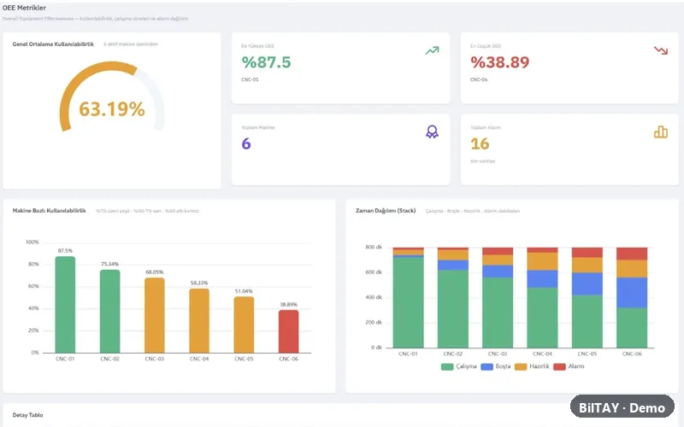Click the 800 dk axis label
Image resolution: width=684 pixels, height=427 pixels.
coord(374,247)
